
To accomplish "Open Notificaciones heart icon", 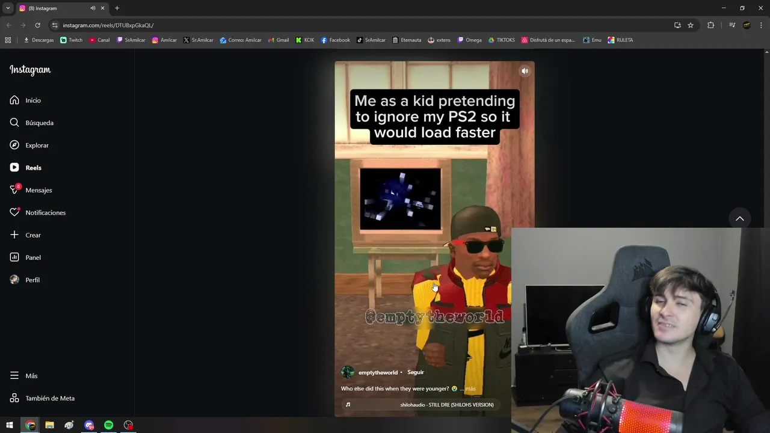I will [14, 212].
